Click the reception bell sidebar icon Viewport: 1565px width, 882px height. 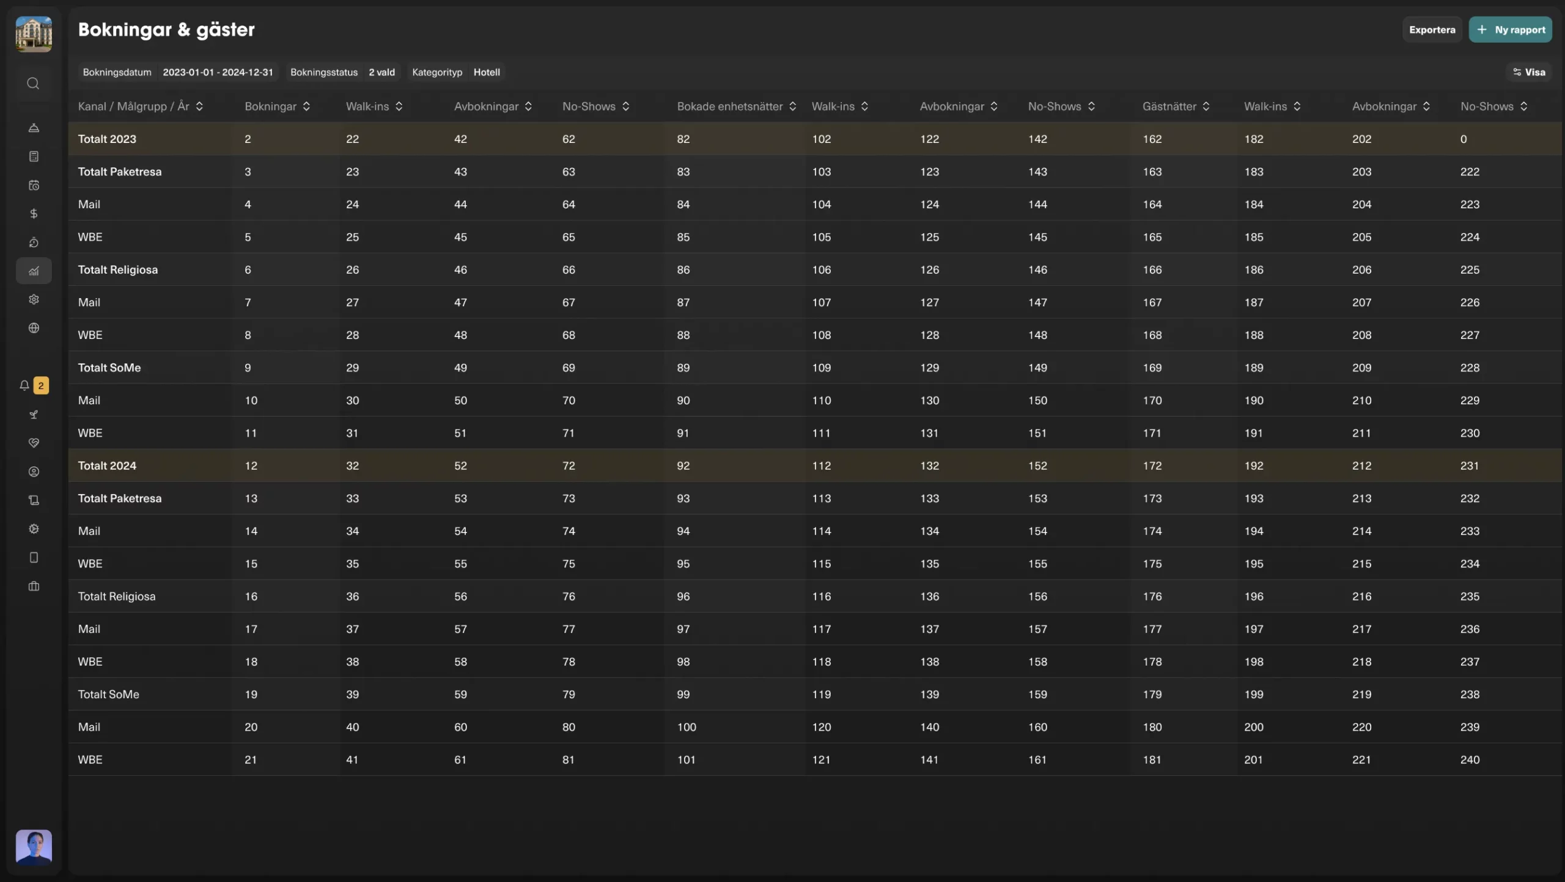tap(34, 128)
